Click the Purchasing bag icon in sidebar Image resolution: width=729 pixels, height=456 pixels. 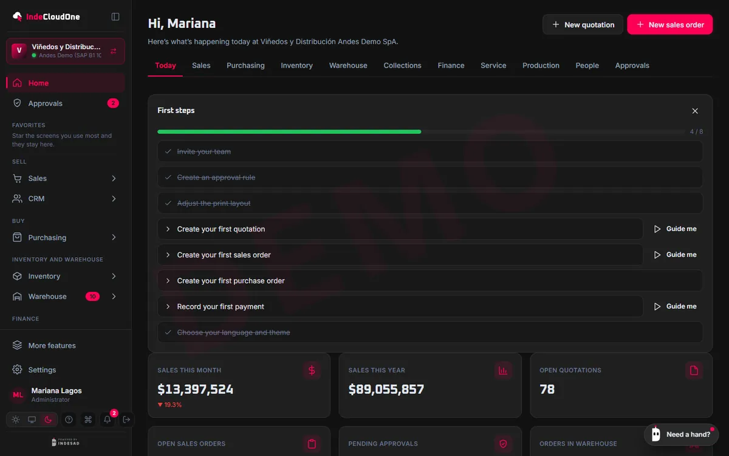(x=17, y=238)
